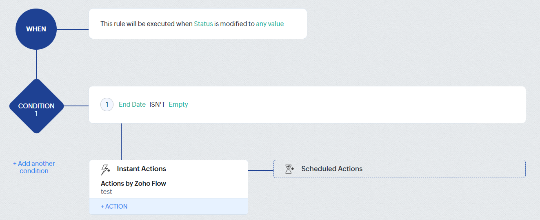Click the ISN'T operator in the condition

[157, 105]
